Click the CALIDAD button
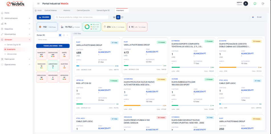Screen dimensions: 271x134 tap(44, 17)
